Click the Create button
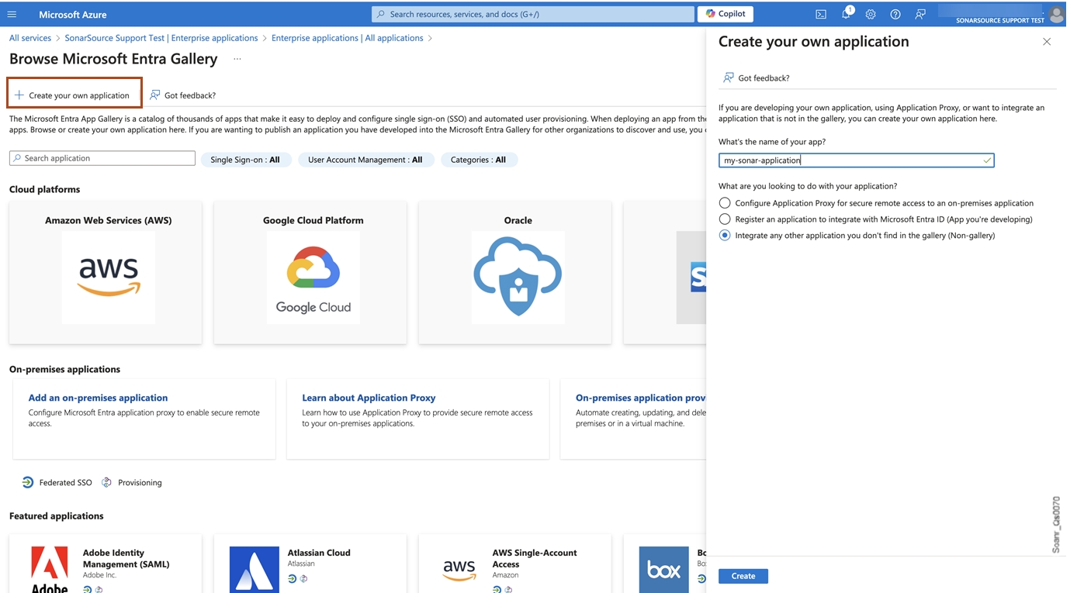 [x=743, y=576]
